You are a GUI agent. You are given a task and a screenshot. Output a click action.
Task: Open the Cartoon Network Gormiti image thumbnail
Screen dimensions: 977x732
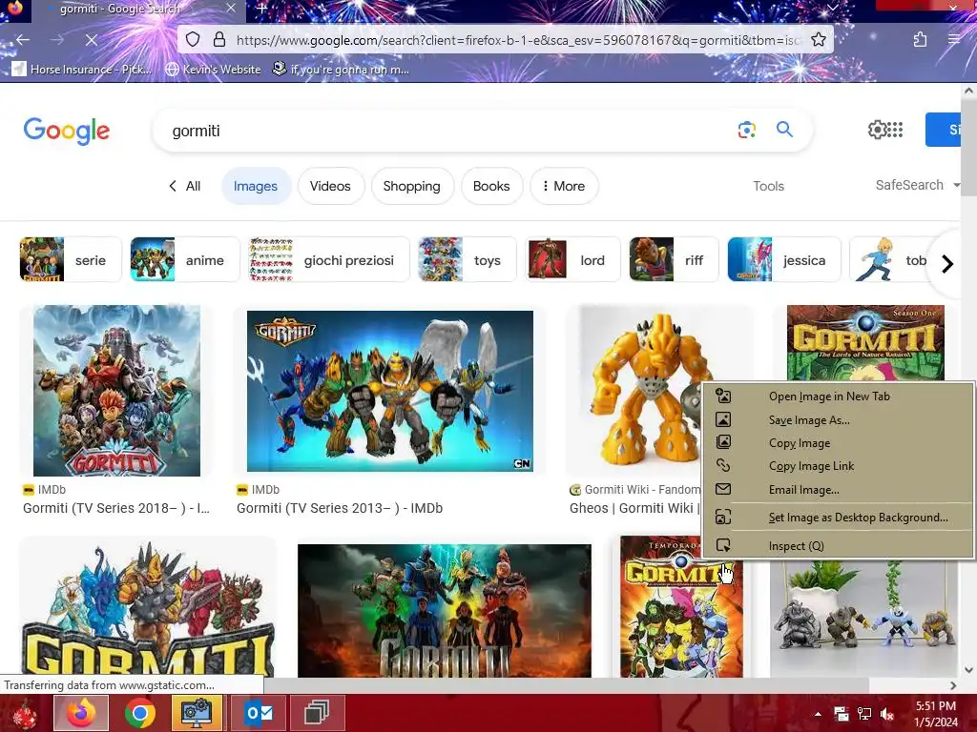tap(390, 391)
